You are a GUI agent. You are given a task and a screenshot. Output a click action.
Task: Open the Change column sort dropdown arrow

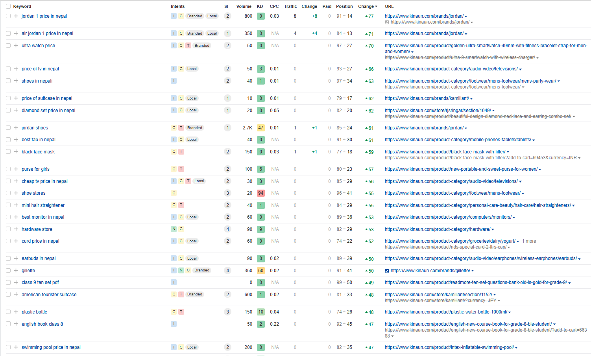[376, 7]
